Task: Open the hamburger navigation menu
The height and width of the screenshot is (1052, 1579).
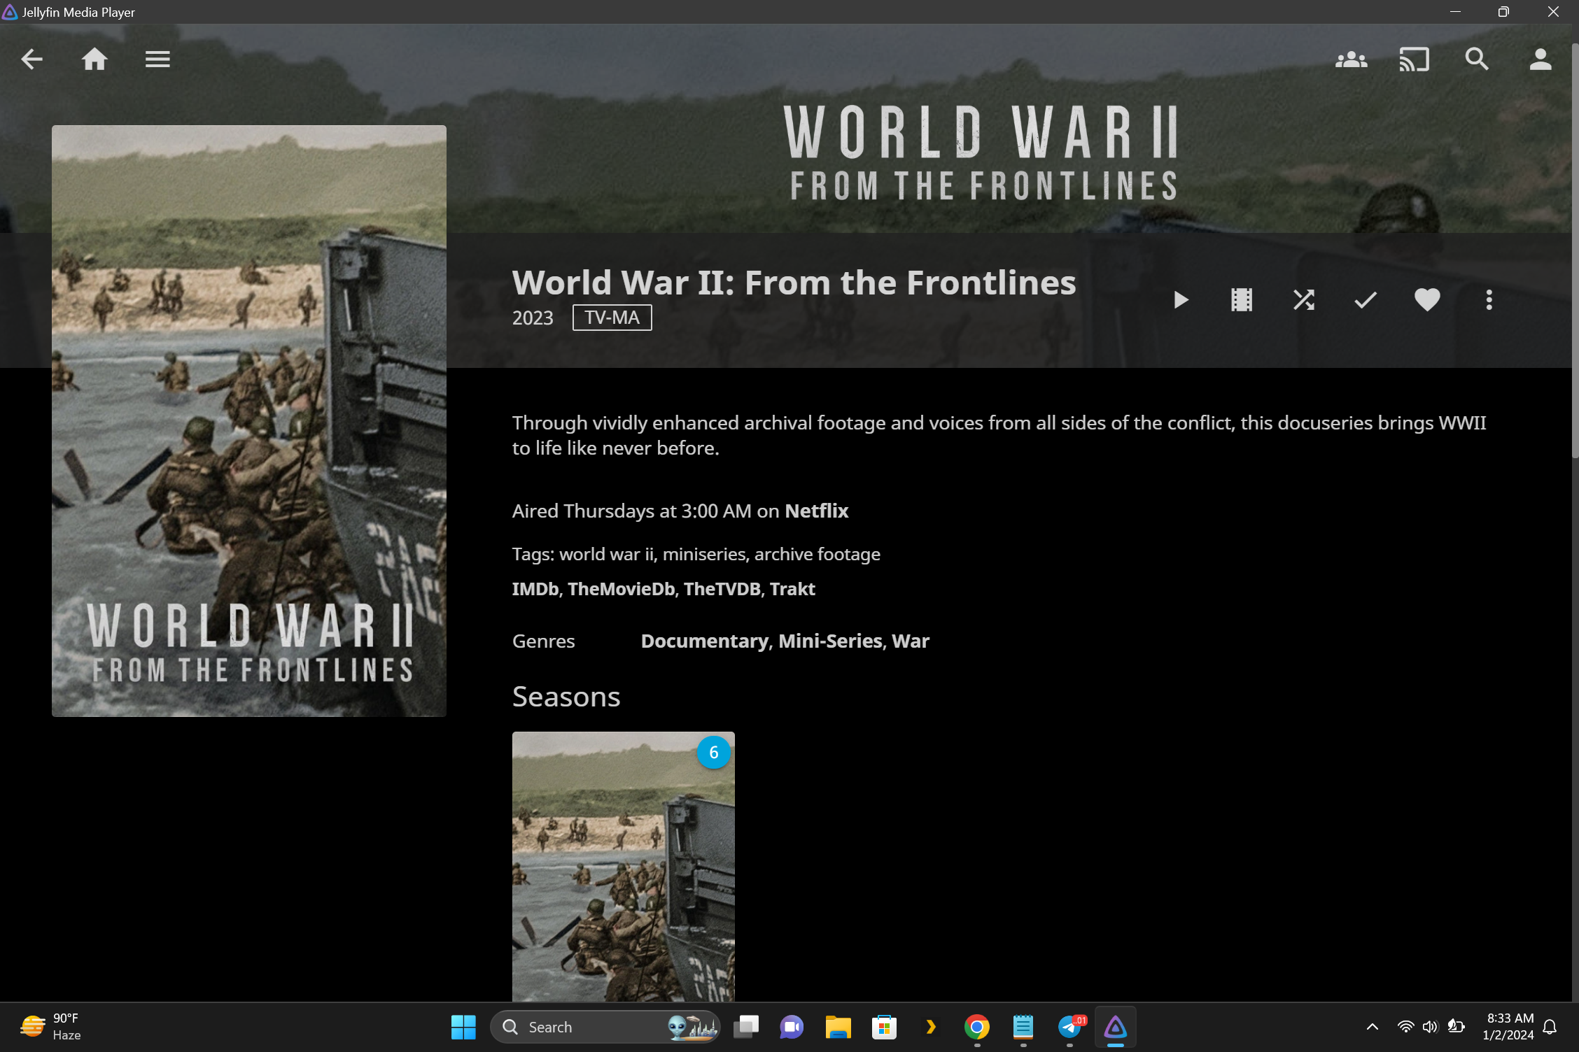Action: (x=157, y=59)
